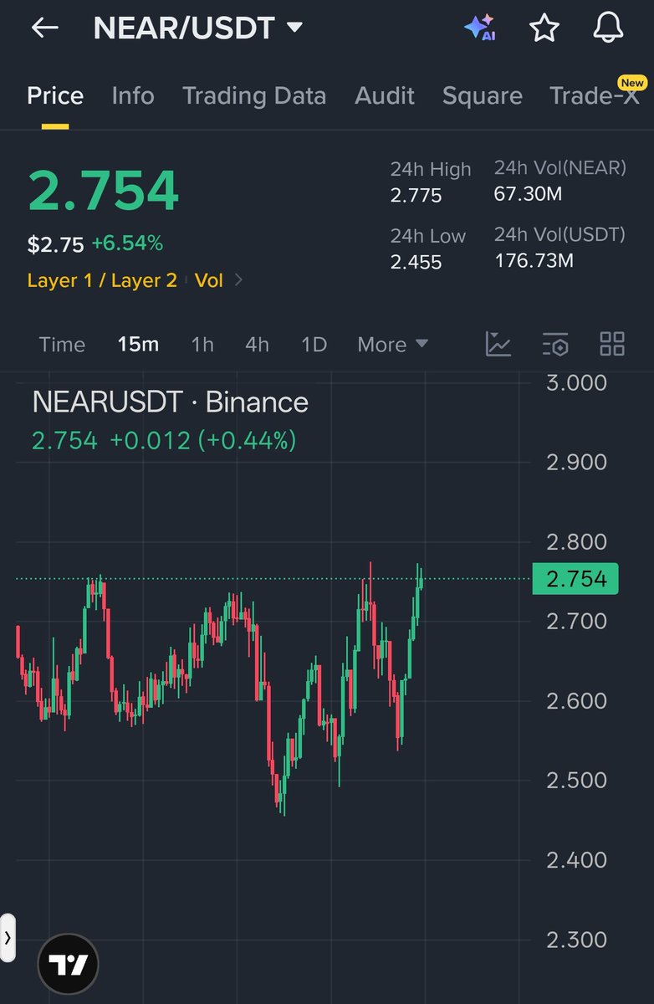The width and height of the screenshot is (654, 1004).
Task: Select the 15m timeframe
Action: coord(138,345)
